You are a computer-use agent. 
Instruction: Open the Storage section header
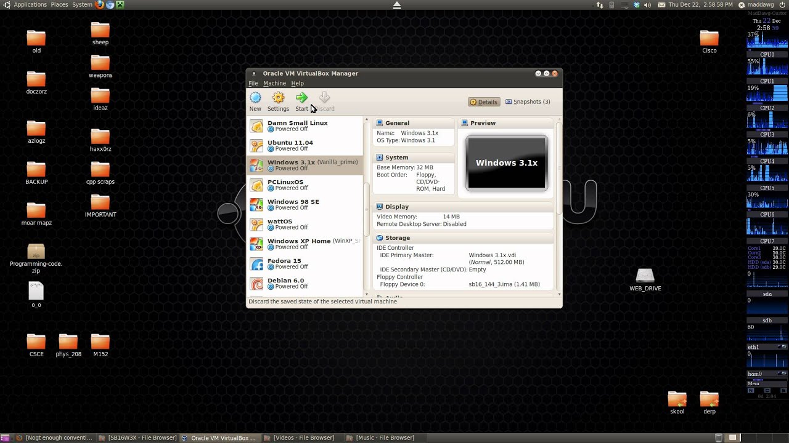(463, 238)
